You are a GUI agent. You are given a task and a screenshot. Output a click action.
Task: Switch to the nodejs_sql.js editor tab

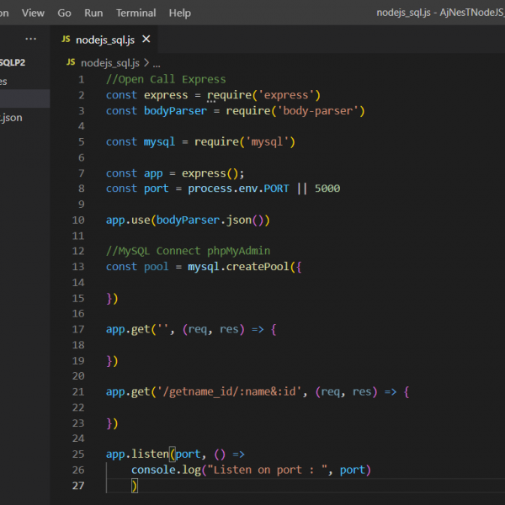pos(104,40)
